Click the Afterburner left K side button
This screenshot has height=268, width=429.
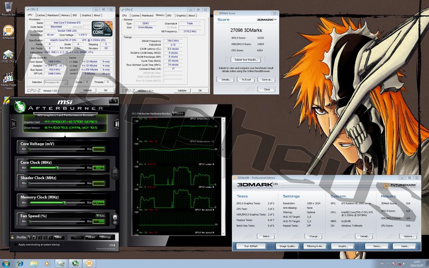pyautogui.click(x=14, y=124)
